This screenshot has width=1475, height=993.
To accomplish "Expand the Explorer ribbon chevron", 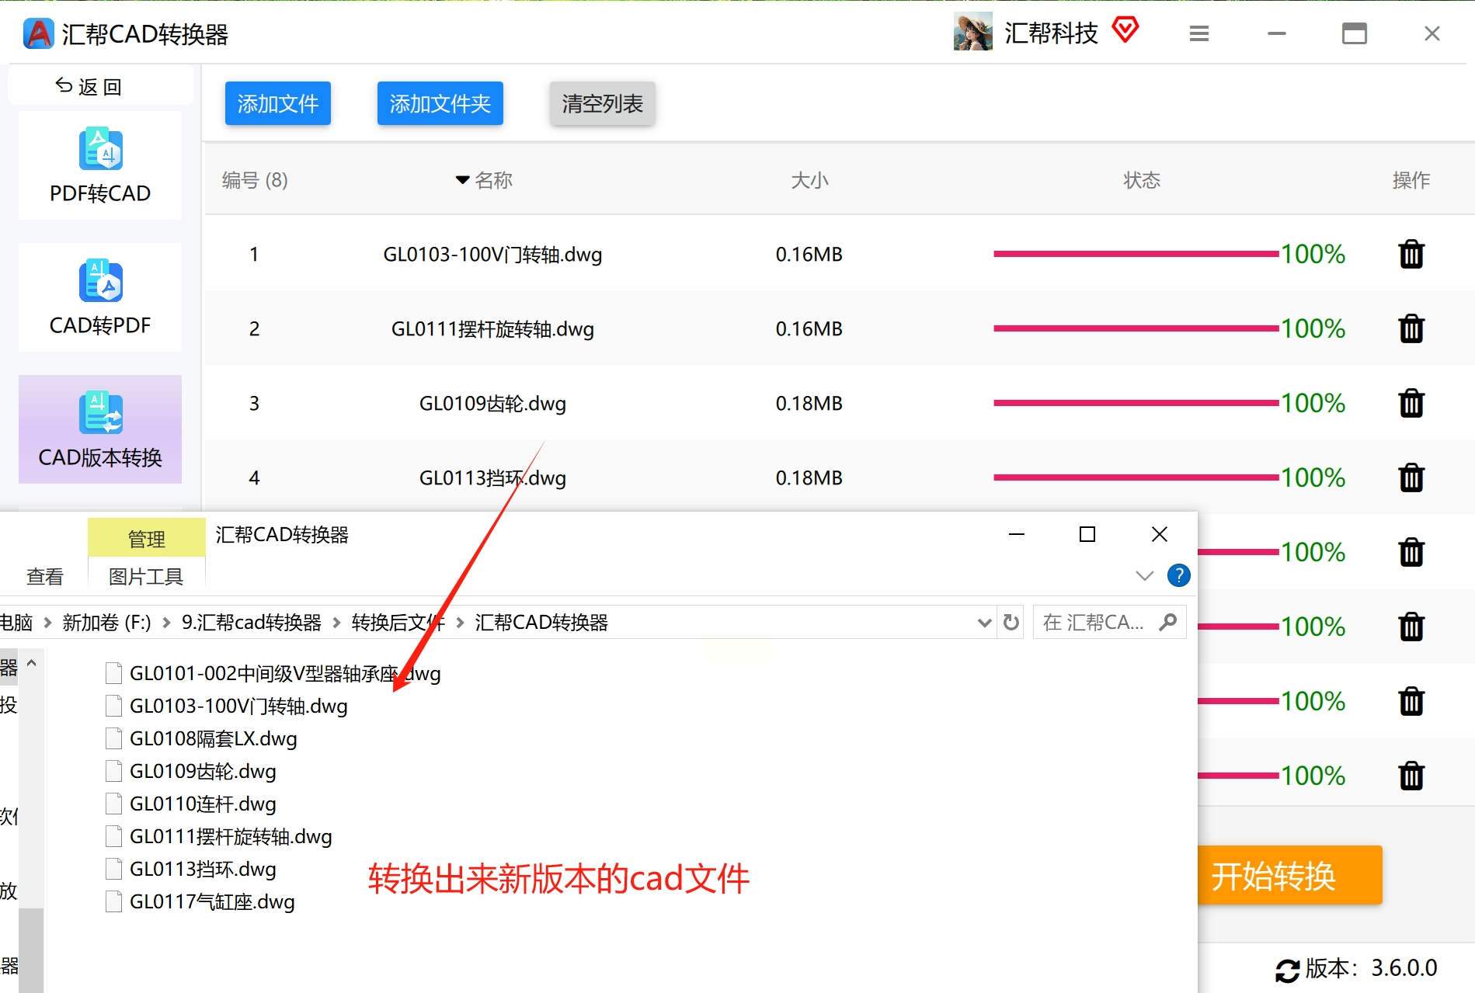I will tap(1144, 575).
